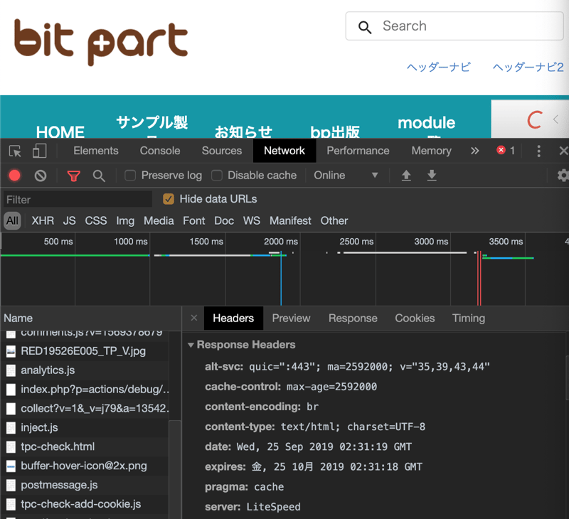Collapse the Response Headers section
569x519 pixels.
pos(191,345)
